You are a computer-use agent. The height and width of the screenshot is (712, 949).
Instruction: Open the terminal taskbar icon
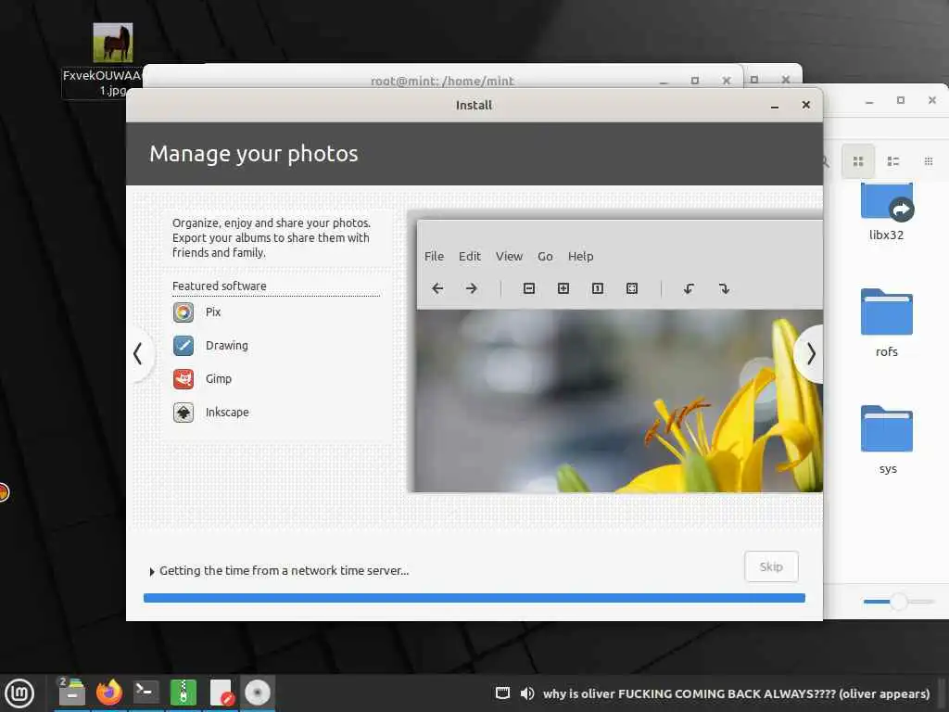coord(146,692)
